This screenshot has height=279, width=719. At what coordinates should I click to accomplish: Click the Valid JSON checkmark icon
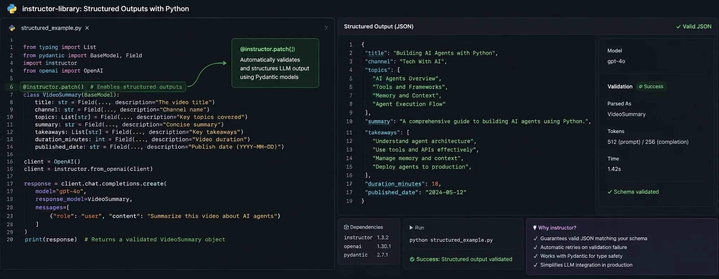click(678, 26)
